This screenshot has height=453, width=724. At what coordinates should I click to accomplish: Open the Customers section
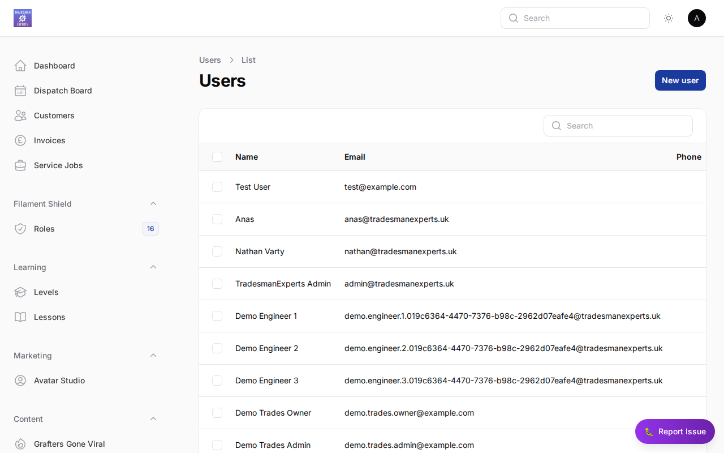click(x=54, y=116)
